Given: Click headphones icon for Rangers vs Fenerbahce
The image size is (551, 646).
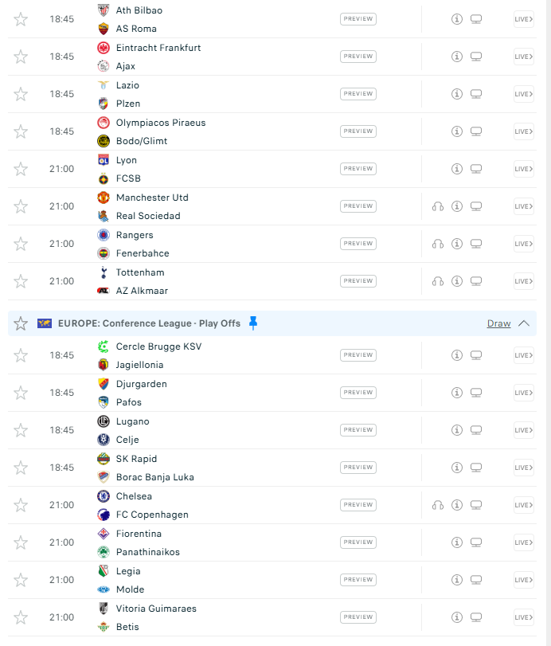Looking at the screenshot, I should (438, 244).
